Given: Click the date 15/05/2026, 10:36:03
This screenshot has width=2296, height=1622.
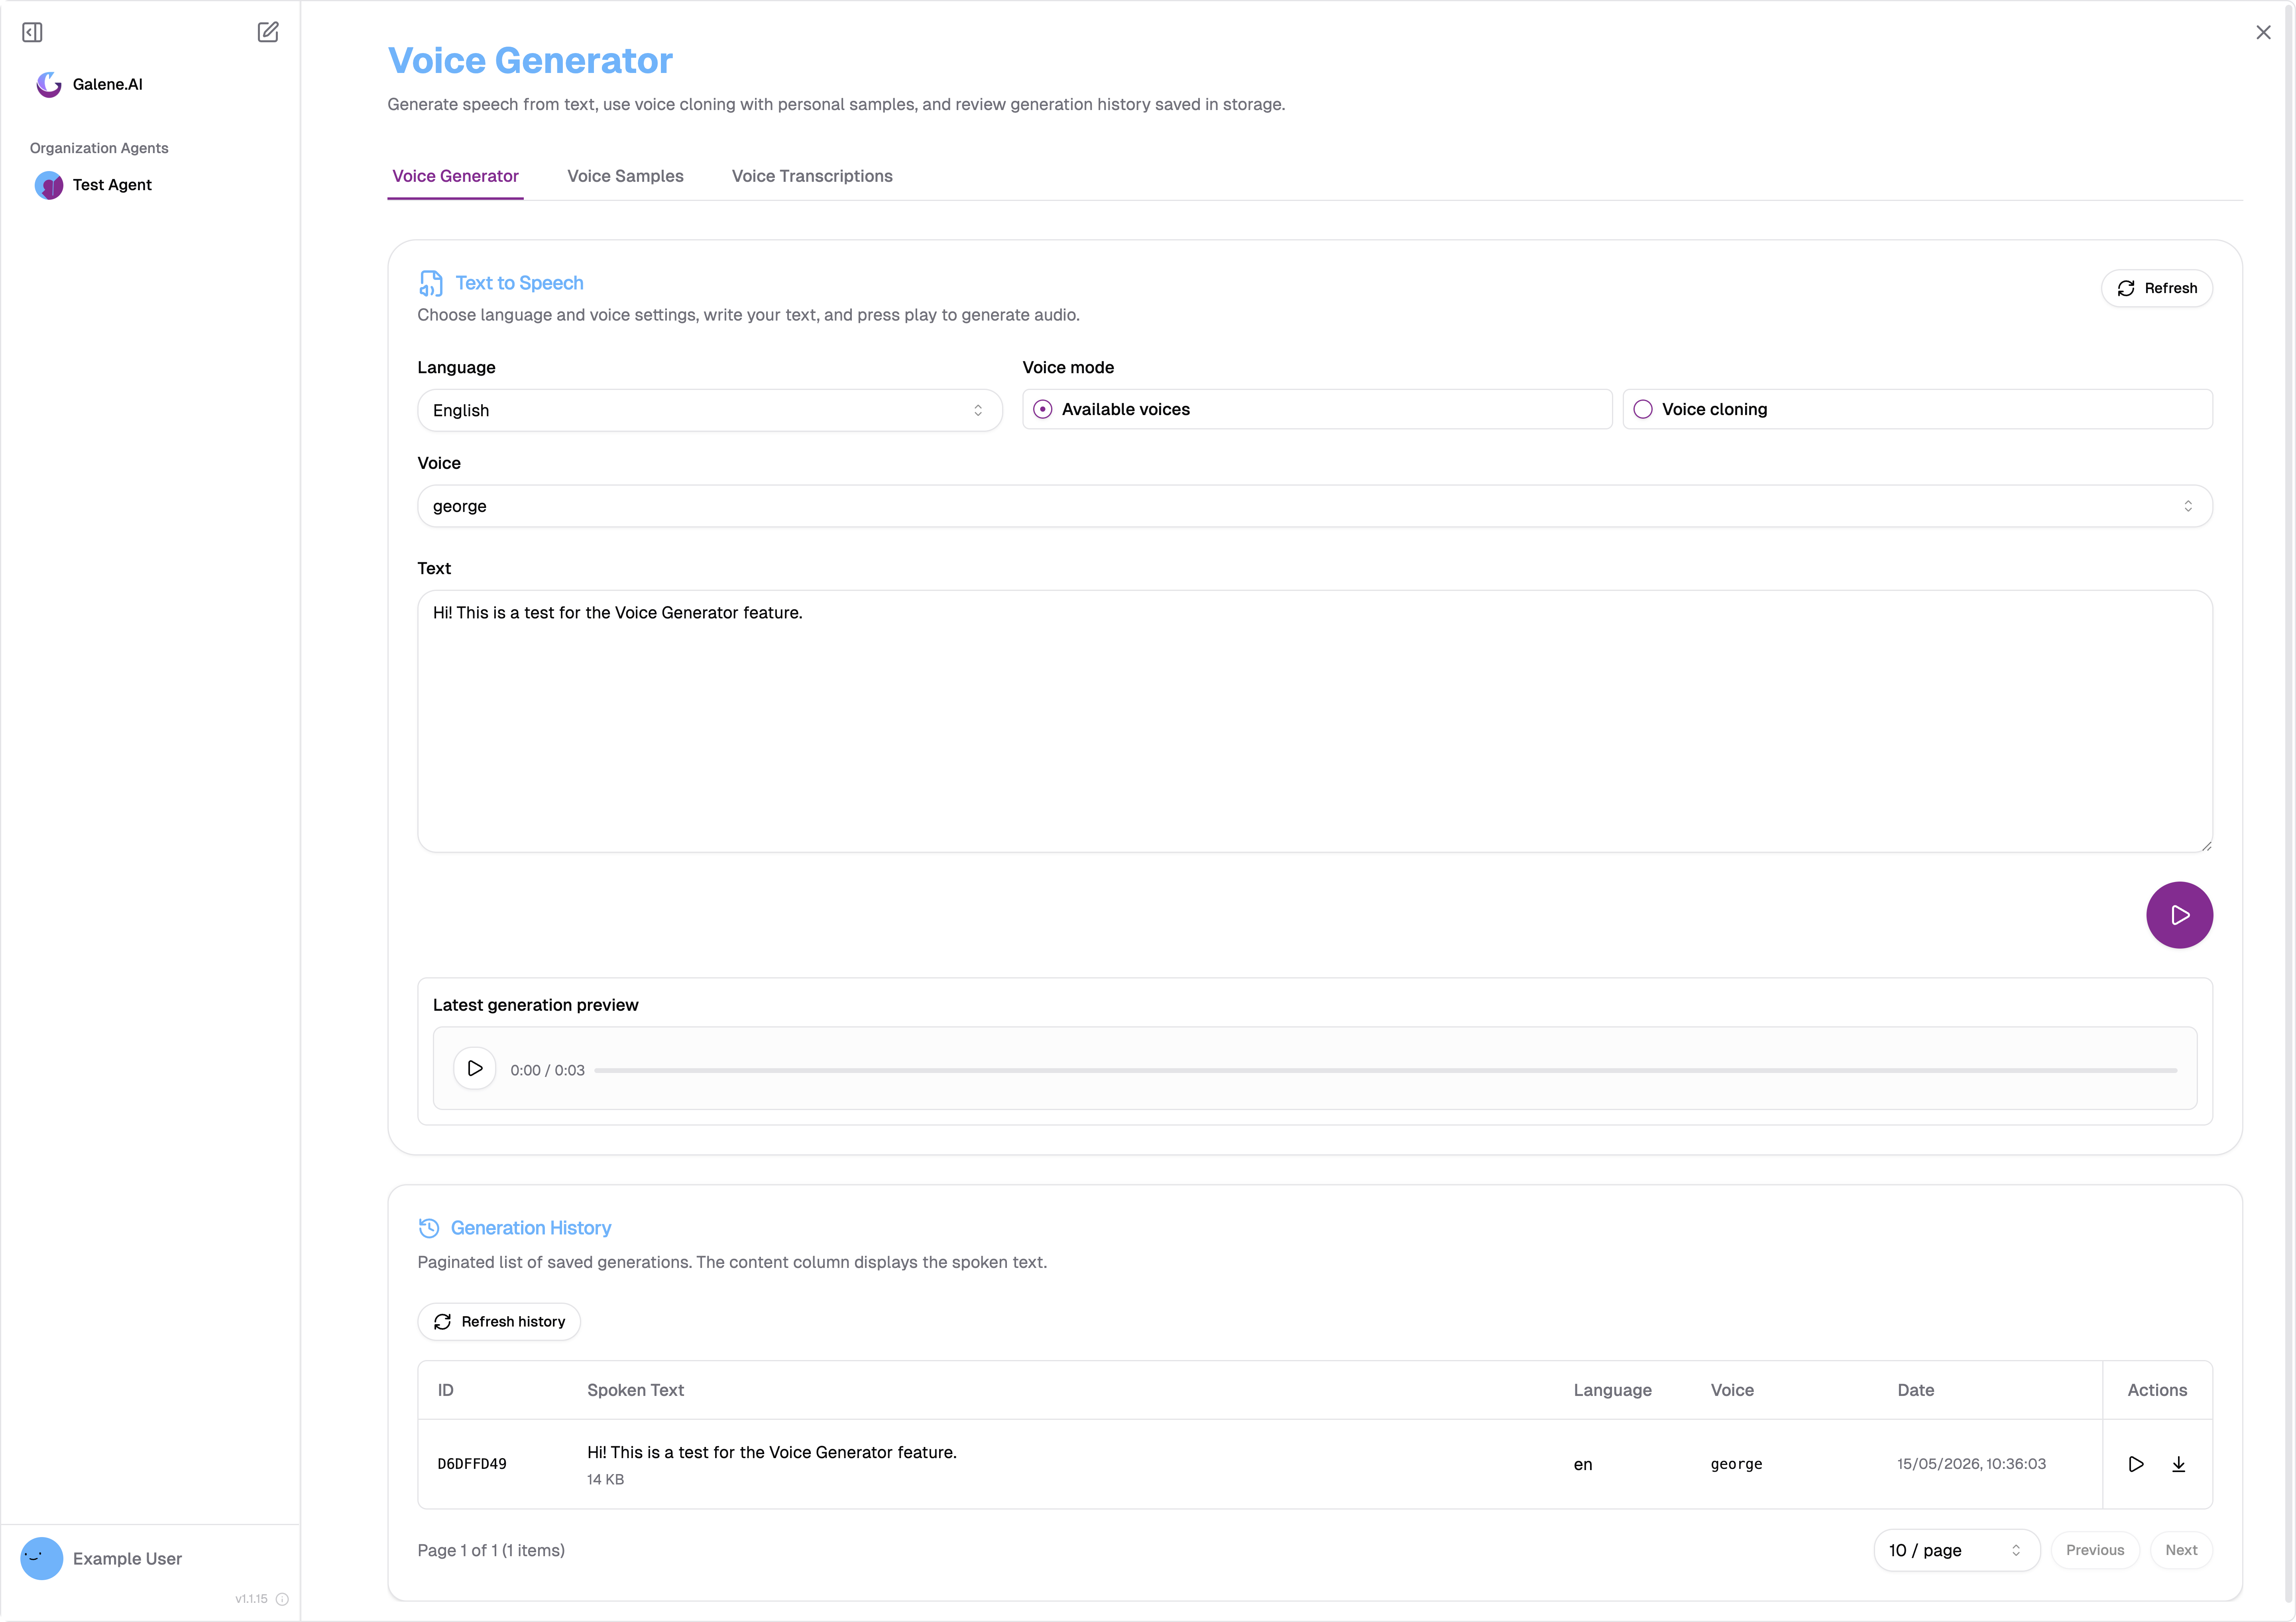Looking at the screenshot, I should coord(1971,1464).
